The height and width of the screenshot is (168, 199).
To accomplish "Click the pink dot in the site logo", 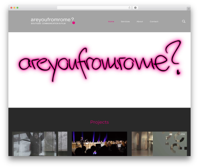I will pos(74,23).
